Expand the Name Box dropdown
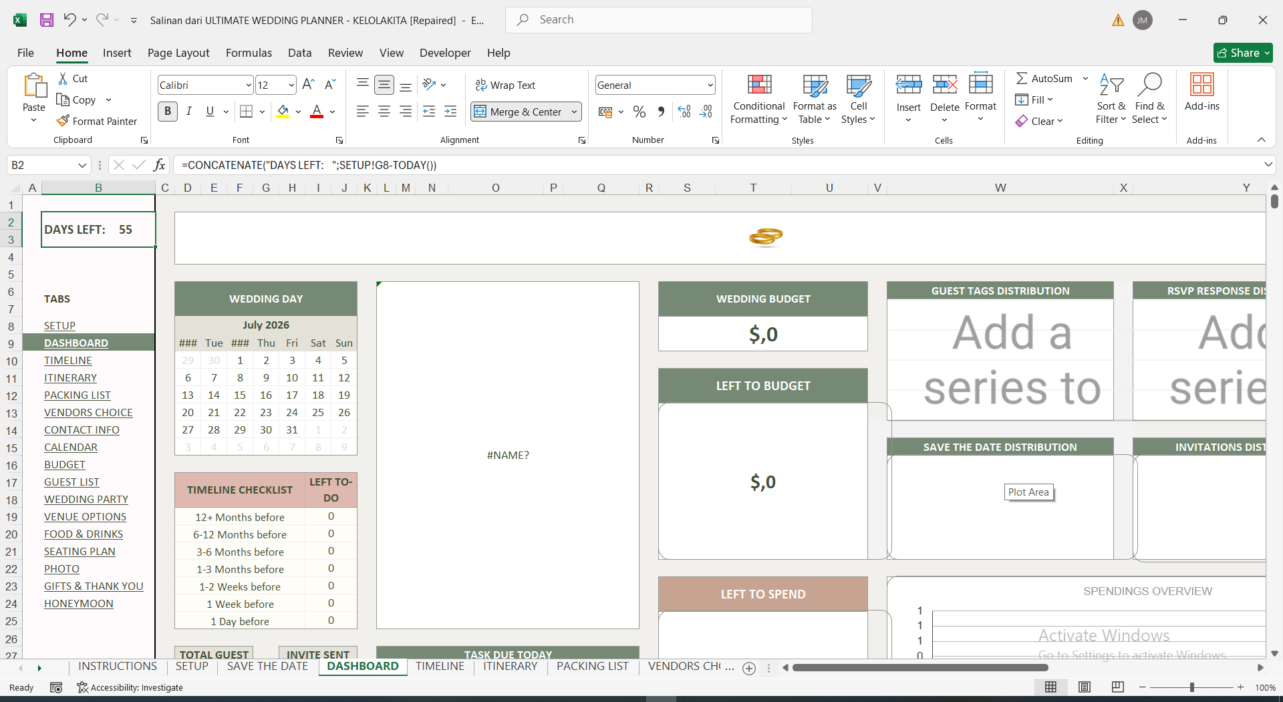 pyautogui.click(x=82, y=165)
